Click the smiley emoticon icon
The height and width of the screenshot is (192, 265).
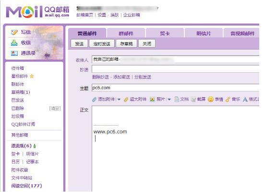click(211, 99)
